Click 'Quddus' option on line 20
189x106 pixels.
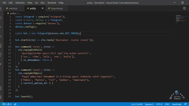tap(64, 80)
